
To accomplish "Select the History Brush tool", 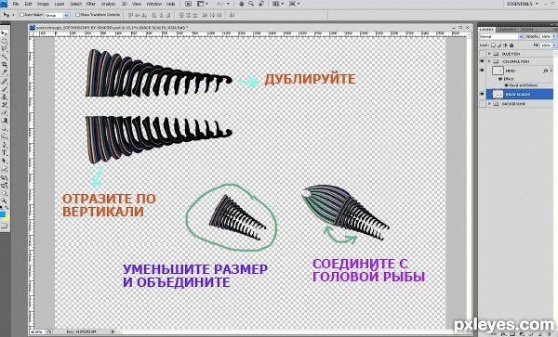I will pos(5,104).
